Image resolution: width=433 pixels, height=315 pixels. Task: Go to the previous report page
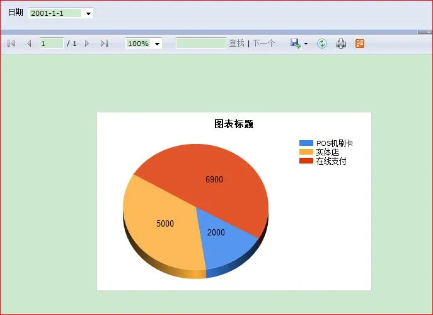(x=29, y=44)
